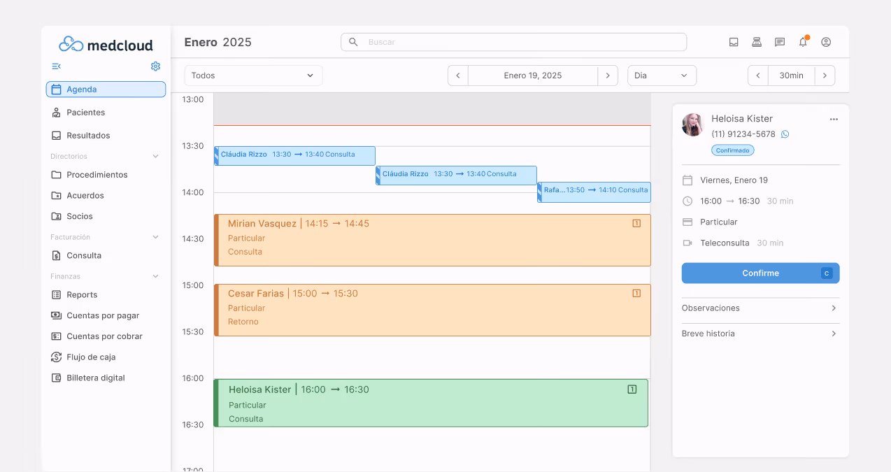Select "Pacientes" in the sidebar
This screenshot has height=472, width=891.
tap(85, 112)
